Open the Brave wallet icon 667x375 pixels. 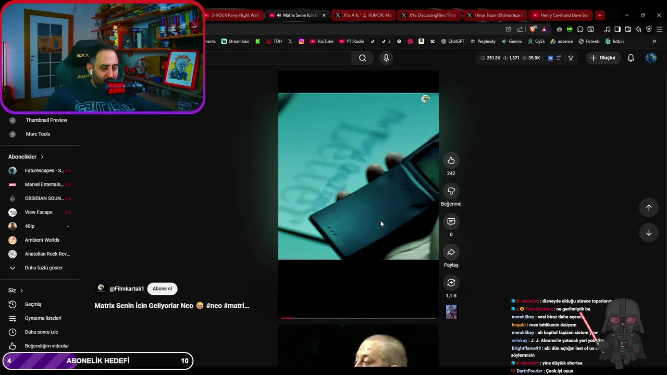pos(628,29)
